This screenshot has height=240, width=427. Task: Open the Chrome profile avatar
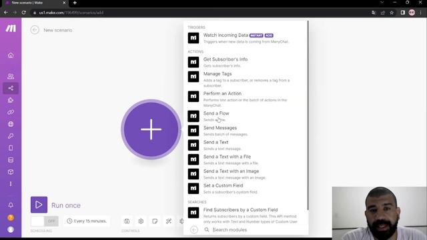click(412, 13)
